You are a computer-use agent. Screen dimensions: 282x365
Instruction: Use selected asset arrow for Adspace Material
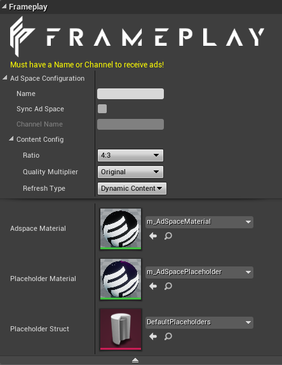click(x=153, y=236)
